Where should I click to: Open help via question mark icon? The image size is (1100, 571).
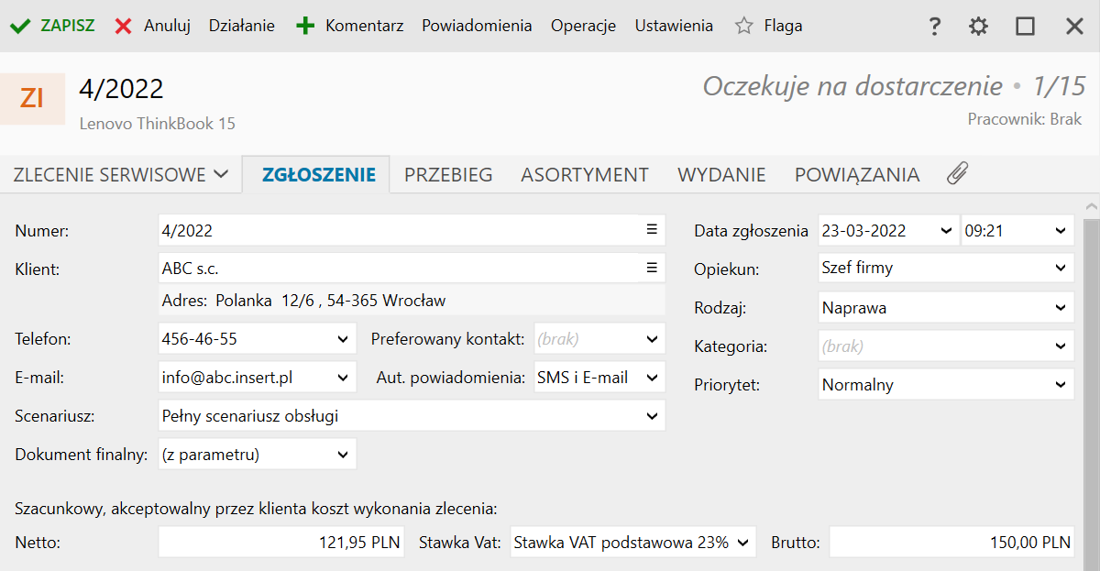(x=935, y=27)
